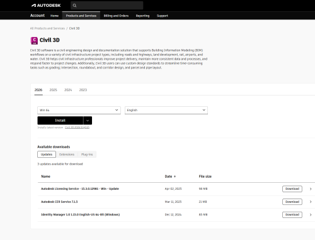Open the Civil 3D 2026 English link
The width and height of the screenshot is (315, 240).
point(77,128)
